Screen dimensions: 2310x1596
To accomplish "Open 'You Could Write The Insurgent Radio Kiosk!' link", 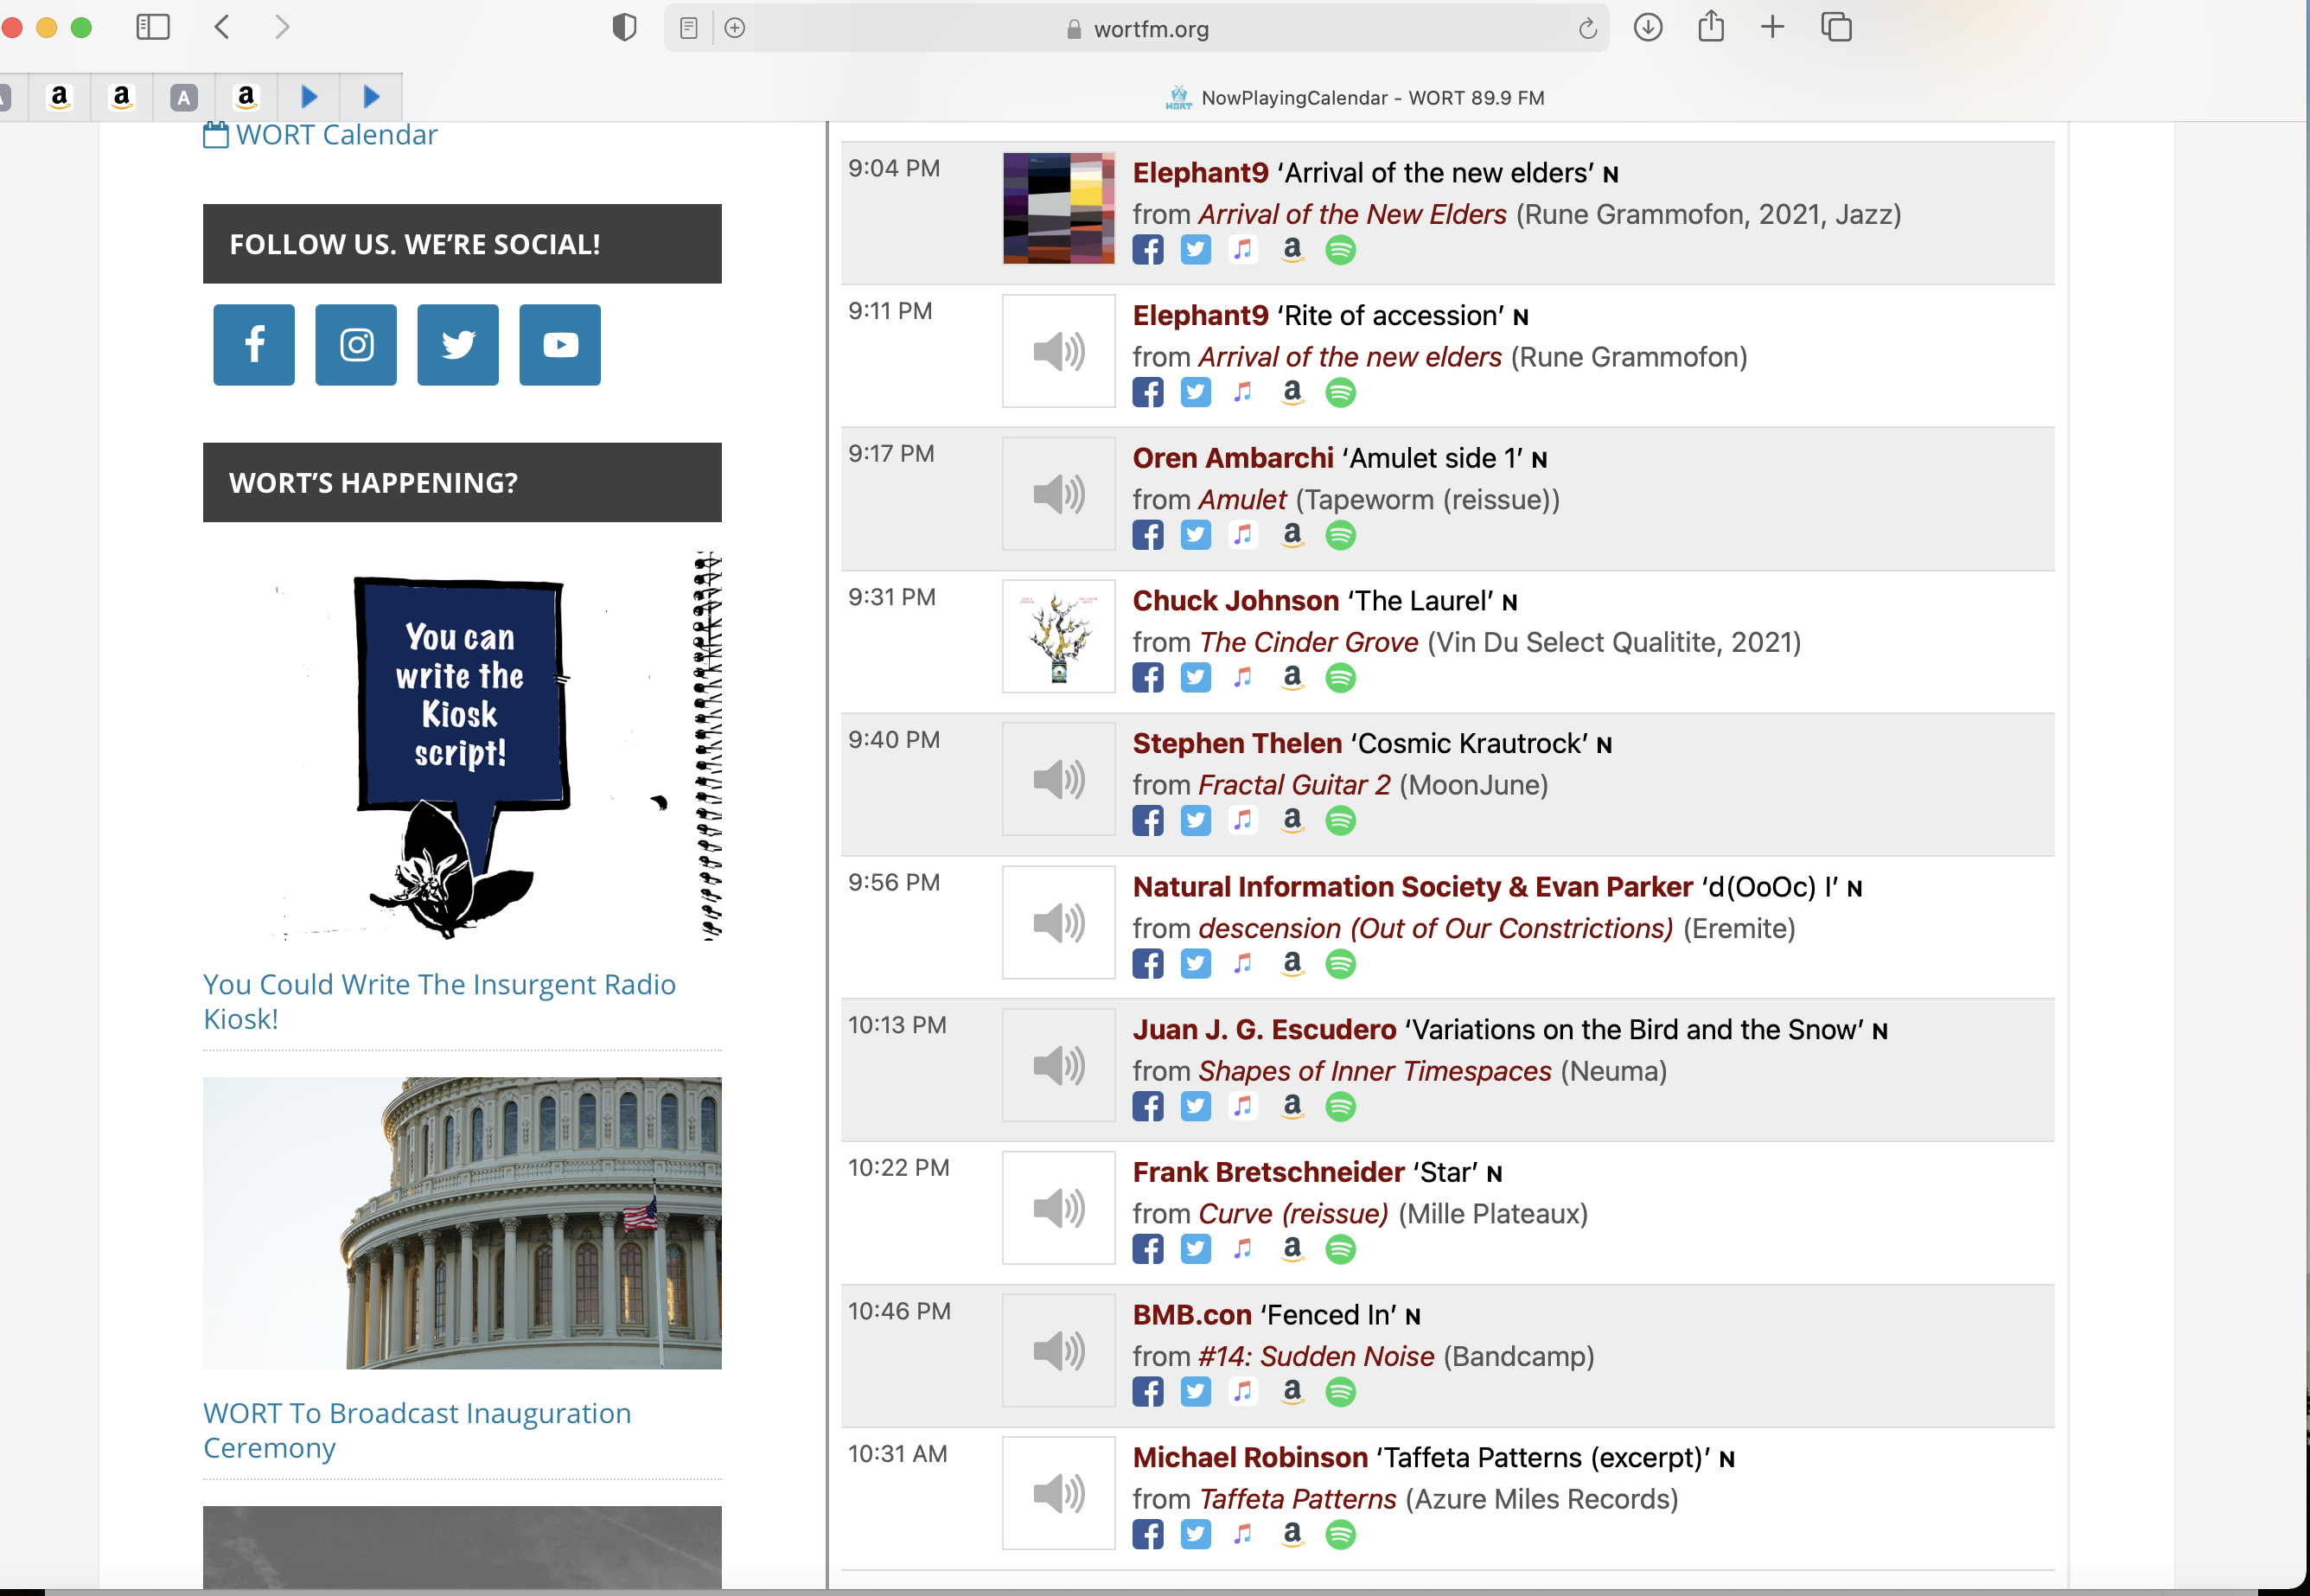I will pyautogui.click(x=440, y=1002).
